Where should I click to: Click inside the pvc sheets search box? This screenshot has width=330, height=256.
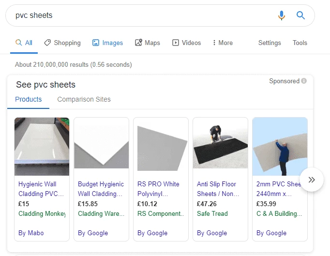pos(143,15)
